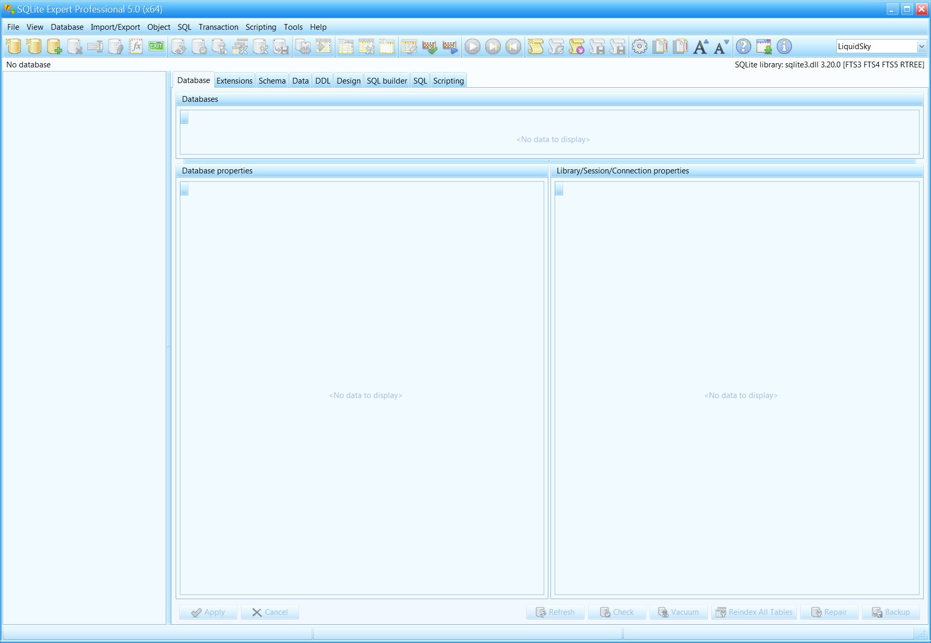Open the Object menu
The width and height of the screenshot is (931, 643).
[x=158, y=27]
